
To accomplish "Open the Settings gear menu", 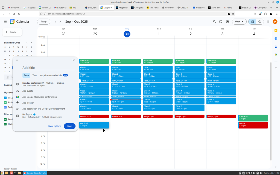I will 227,22.
